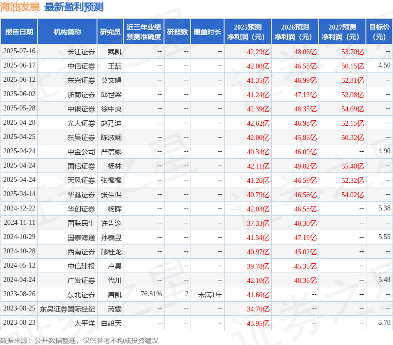Click the value 43.95亿
Viewport: 393px width, 345px height.
(258, 324)
